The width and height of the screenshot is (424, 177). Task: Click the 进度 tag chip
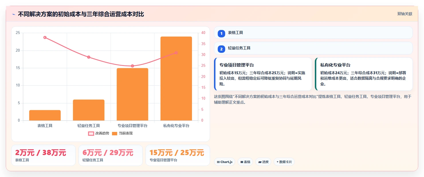point(263,162)
